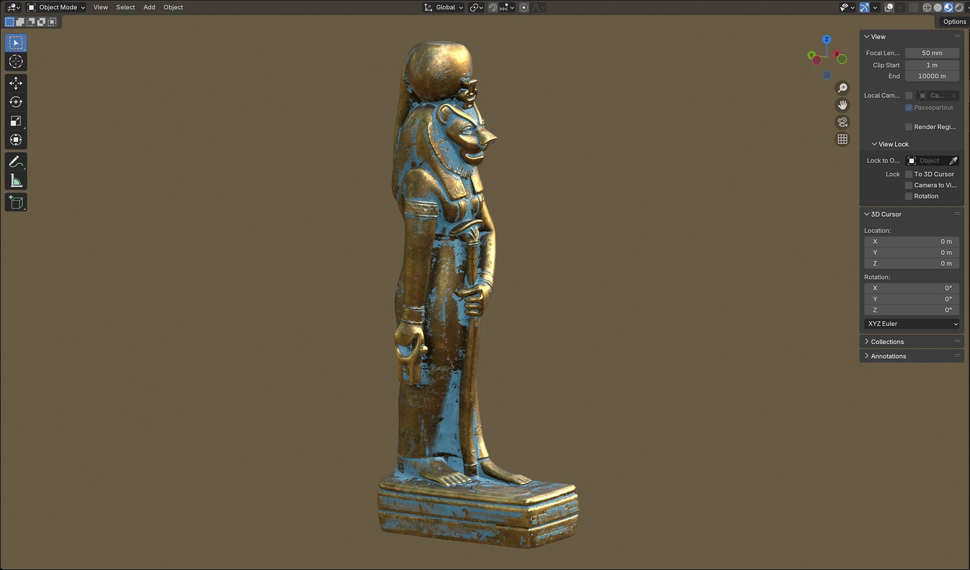Activate the 3D Cursor tool
The height and width of the screenshot is (570, 970).
[x=16, y=61]
